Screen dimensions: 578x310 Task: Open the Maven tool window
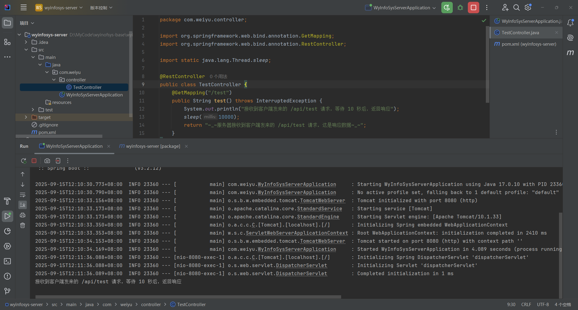570,53
